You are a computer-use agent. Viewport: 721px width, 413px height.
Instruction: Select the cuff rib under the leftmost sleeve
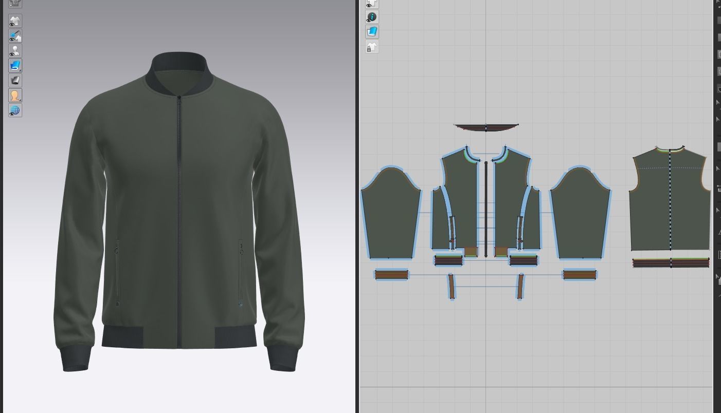coord(391,275)
